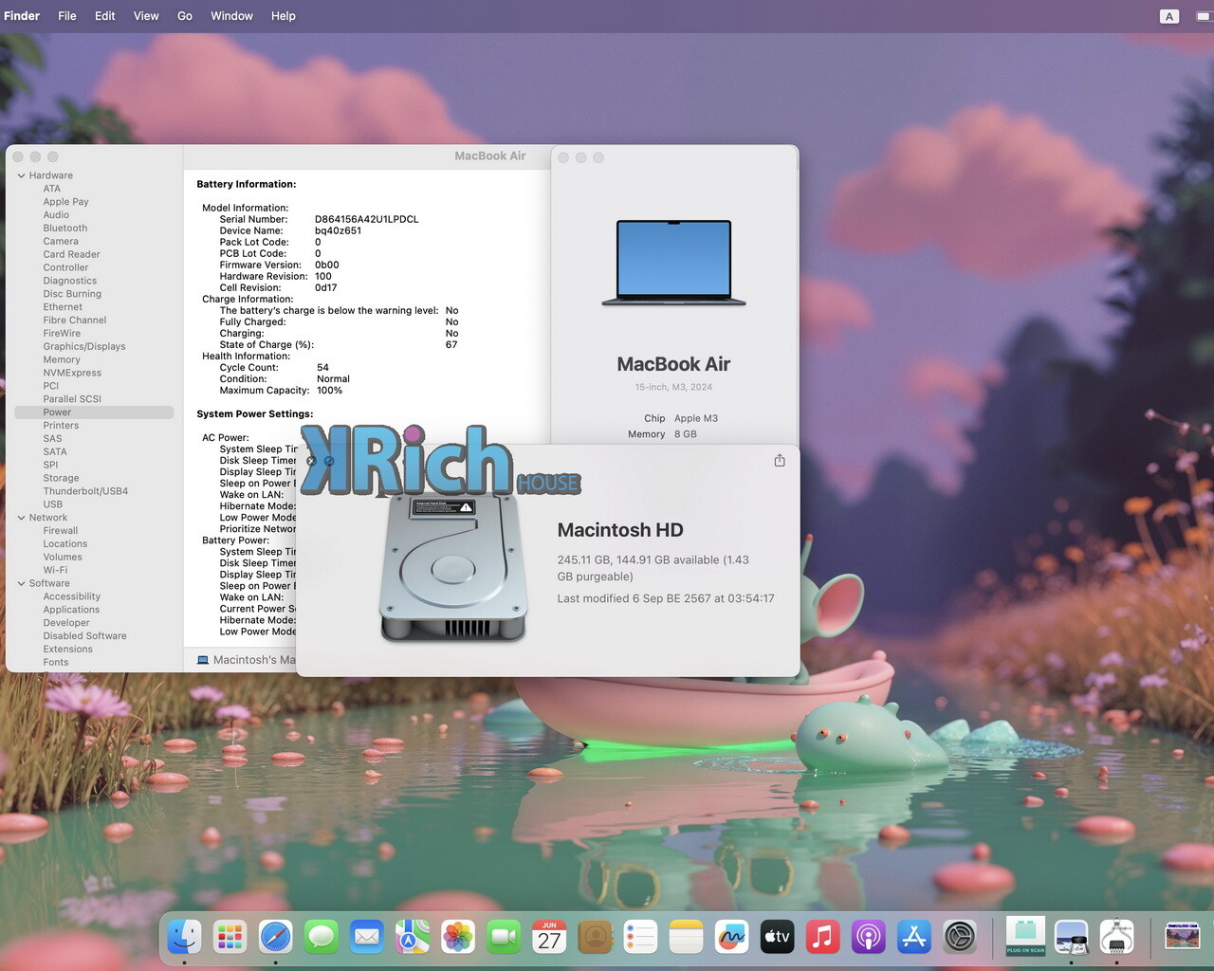Select Printers in Hardware list
Viewport: 1214px width, 971px height.
(61, 426)
